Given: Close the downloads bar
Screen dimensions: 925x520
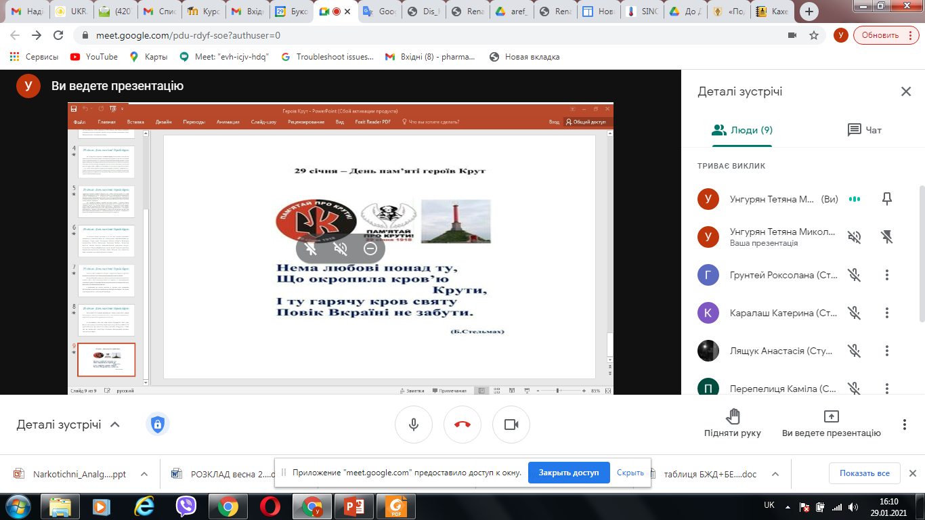Looking at the screenshot, I should pos(912,473).
